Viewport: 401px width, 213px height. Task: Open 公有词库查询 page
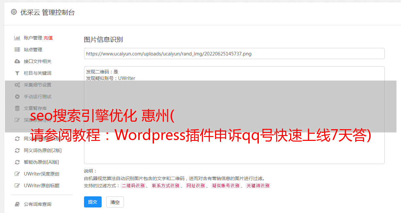pyautogui.click(x=38, y=204)
